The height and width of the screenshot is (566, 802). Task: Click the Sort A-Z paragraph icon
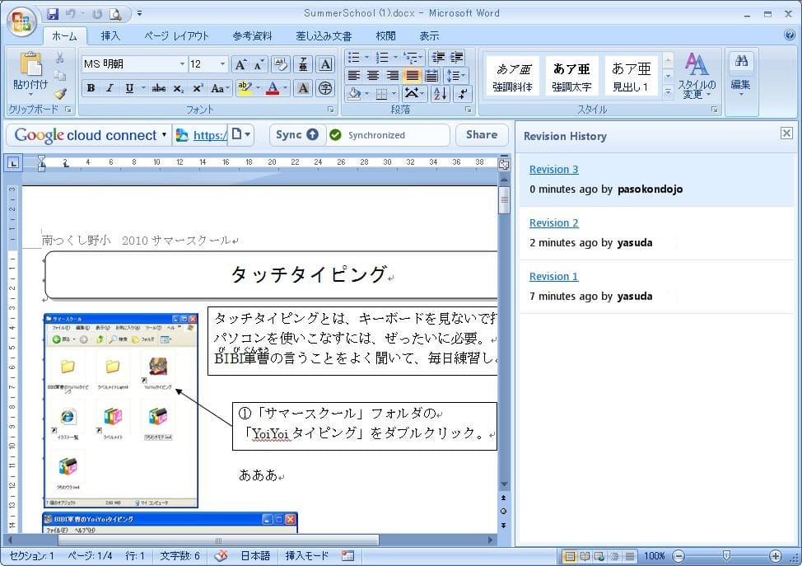click(440, 94)
